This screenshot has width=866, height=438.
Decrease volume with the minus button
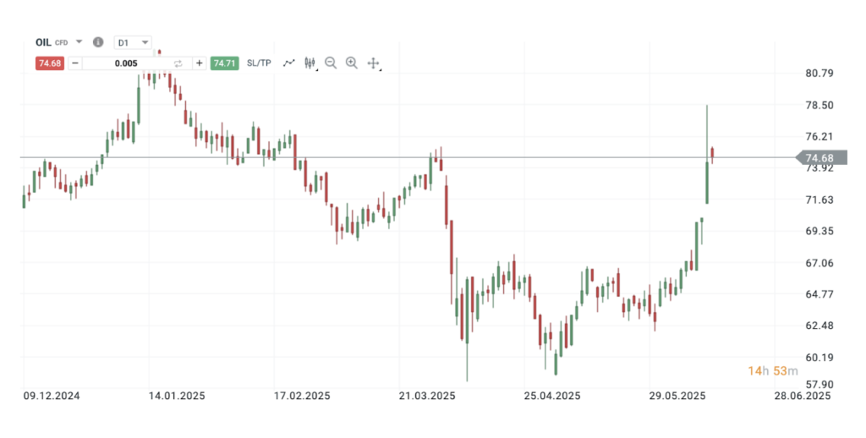click(75, 63)
